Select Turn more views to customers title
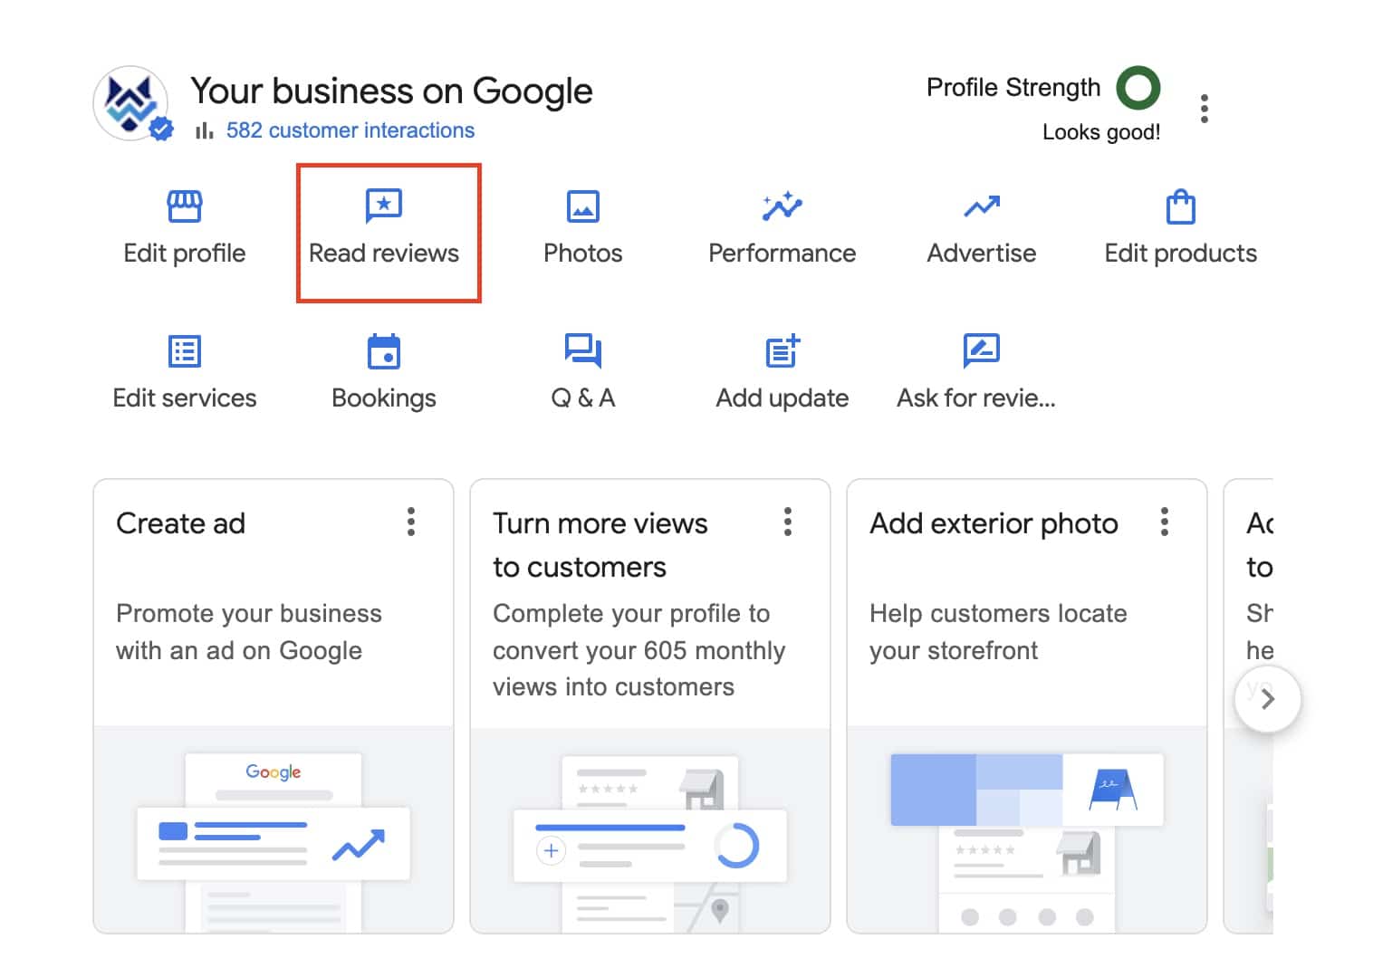 coord(600,545)
